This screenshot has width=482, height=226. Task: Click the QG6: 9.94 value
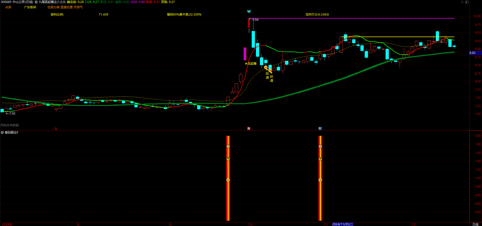pyautogui.click(x=138, y=2)
